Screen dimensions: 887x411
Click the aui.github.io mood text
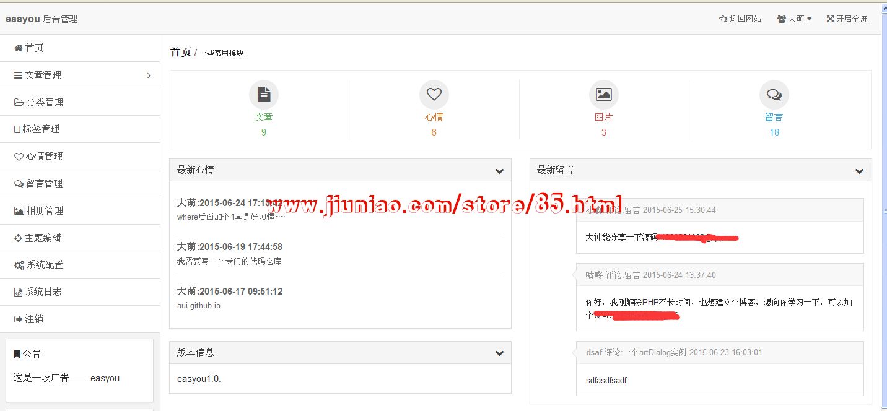[199, 306]
